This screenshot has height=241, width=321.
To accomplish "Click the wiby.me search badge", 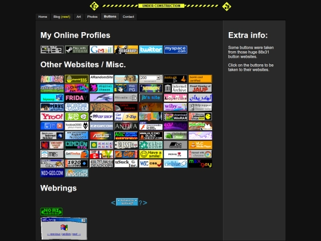I will point(175,107).
